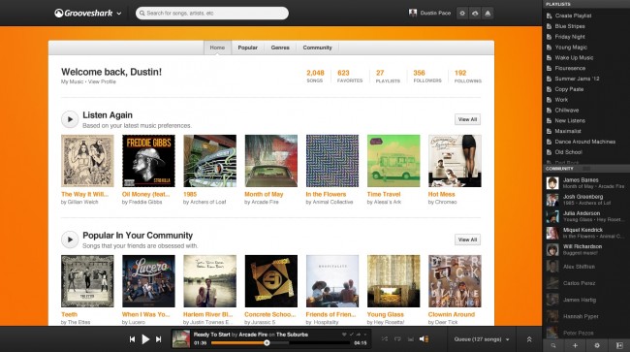Open the 623 Favorites stat
The height and width of the screenshot is (352, 630).
tap(350, 76)
